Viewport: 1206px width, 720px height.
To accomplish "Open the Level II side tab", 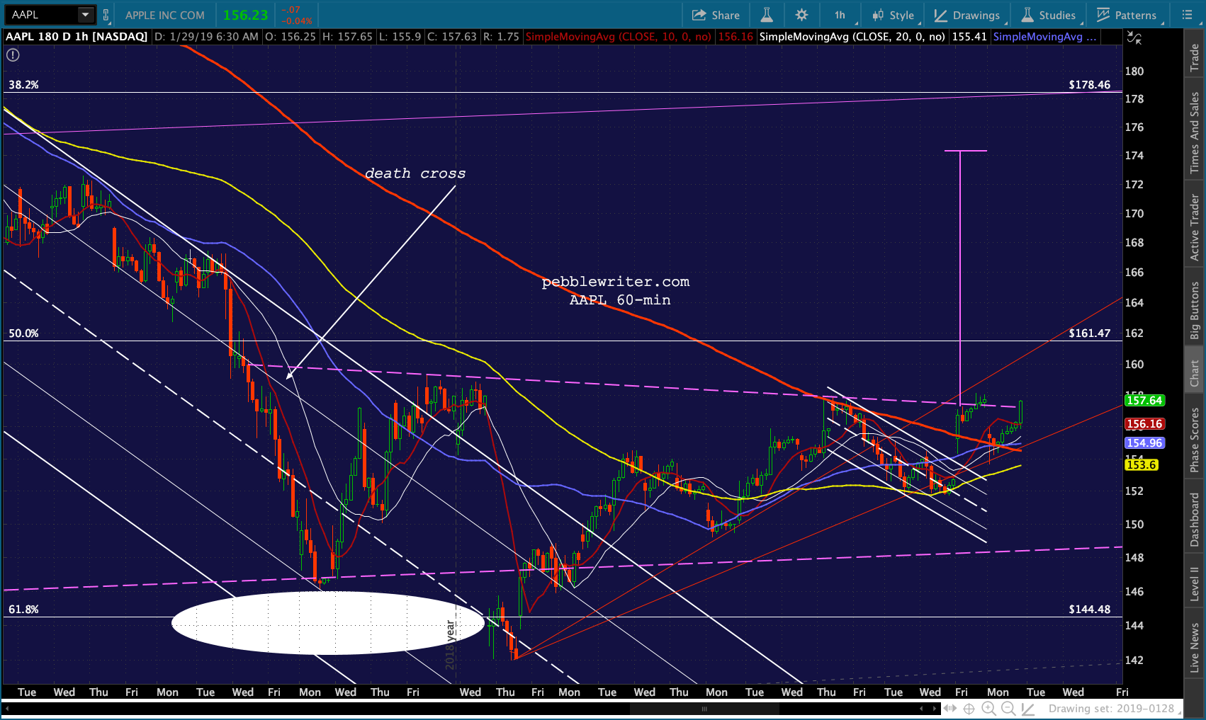I will click(x=1195, y=584).
